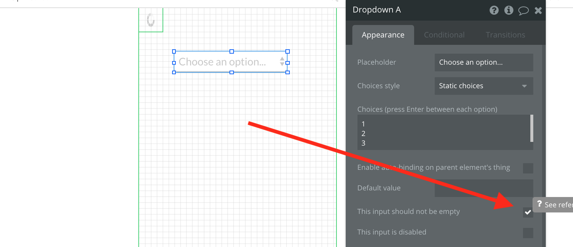Enable auto-binding on parent element's thing

point(528,168)
